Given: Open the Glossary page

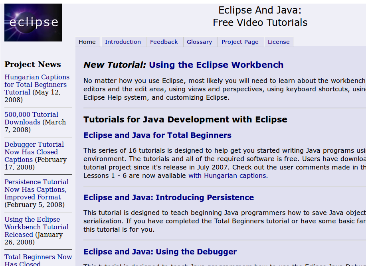Looking at the screenshot, I should coord(200,41).
